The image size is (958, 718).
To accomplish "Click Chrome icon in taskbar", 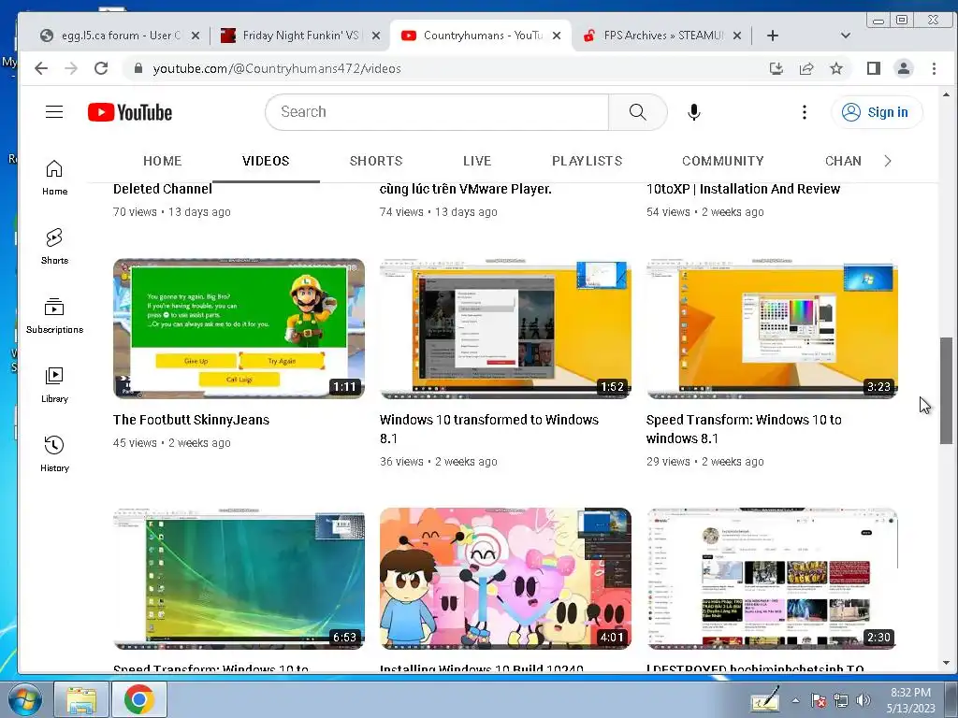I will point(138,699).
